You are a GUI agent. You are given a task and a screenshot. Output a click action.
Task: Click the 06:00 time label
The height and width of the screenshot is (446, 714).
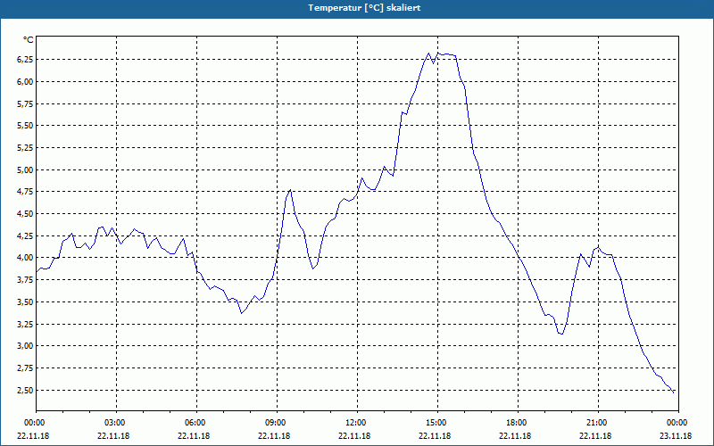click(x=196, y=422)
